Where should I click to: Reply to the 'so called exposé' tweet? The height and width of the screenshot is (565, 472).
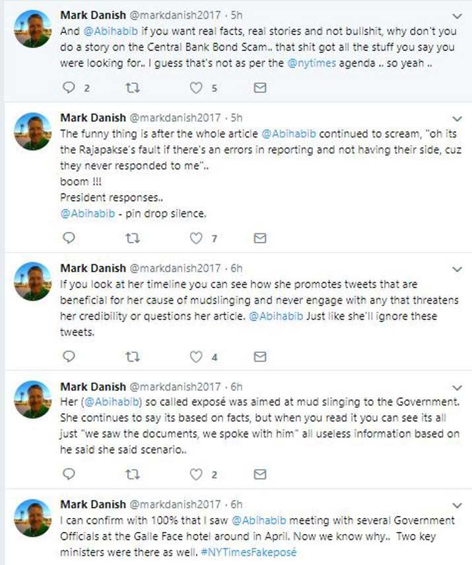coord(69,474)
